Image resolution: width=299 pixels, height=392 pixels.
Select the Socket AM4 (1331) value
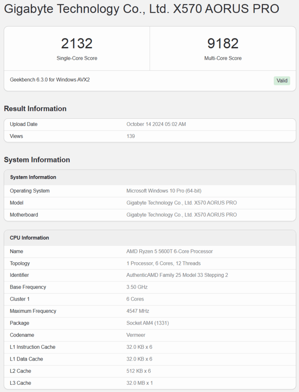pyautogui.click(x=148, y=323)
